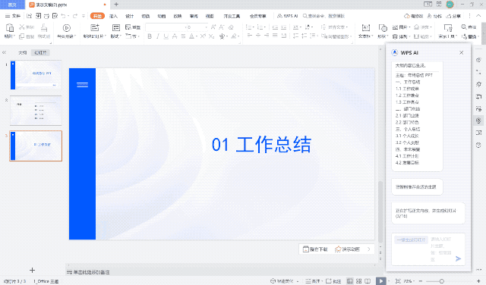Increase font size with larger A icon

tap(213, 27)
